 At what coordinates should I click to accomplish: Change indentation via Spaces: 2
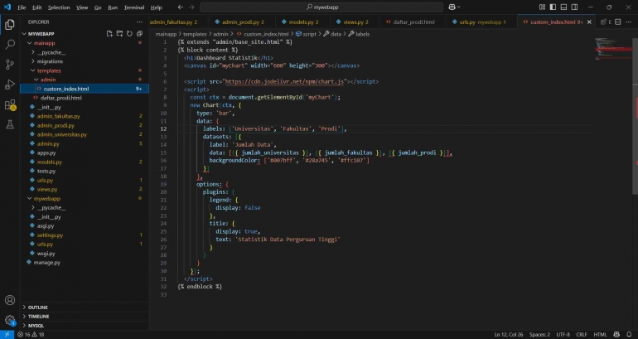click(539, 335)
